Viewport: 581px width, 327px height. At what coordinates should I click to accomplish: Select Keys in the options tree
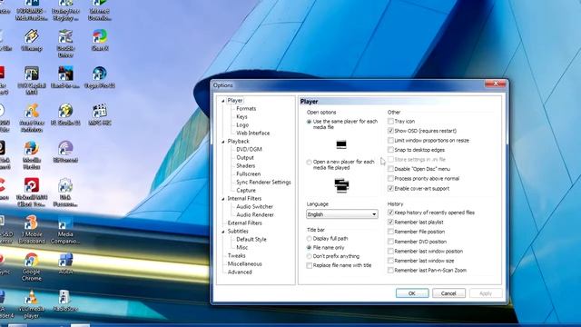click(241, 117)
